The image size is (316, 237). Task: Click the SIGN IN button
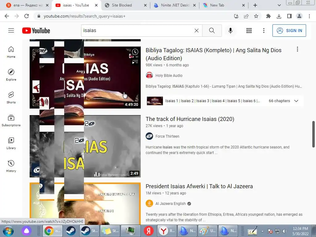pyautogui.click(x=289, y=31)
